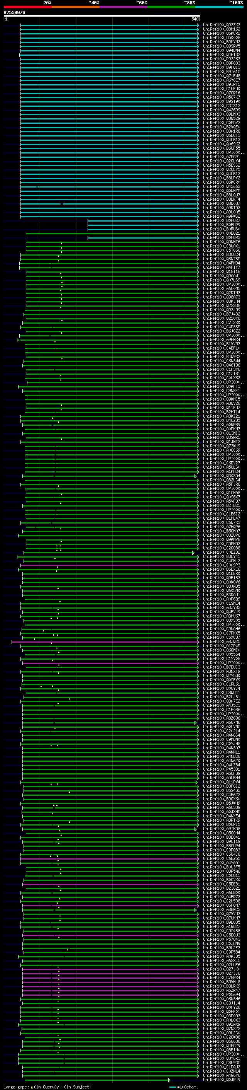Click the UniRef100_B7J432 text
Image resolution: width=247 pixels, height=1090 pixels.
click(222, 314)
